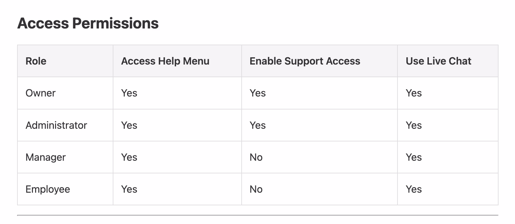Click the Access Permissions heading

(x=88, y=23)
